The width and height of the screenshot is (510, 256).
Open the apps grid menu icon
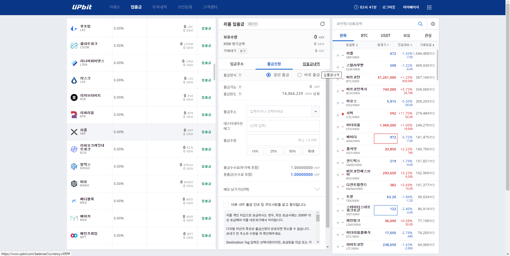pos(429,7)
